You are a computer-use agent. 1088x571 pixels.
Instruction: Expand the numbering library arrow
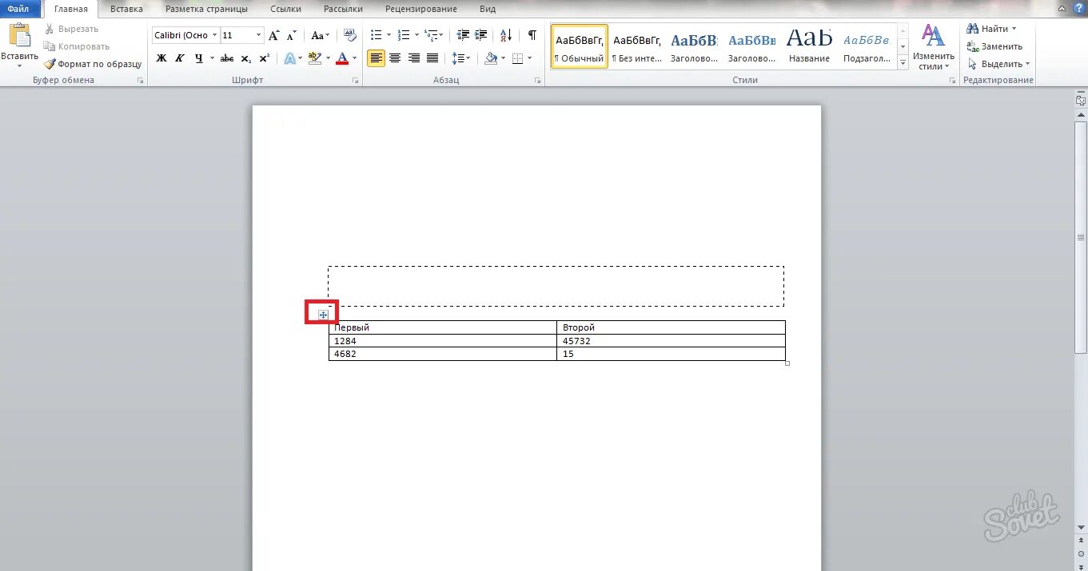[416, 35]
